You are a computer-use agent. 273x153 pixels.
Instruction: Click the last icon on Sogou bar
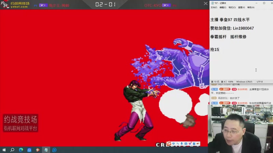198,143
